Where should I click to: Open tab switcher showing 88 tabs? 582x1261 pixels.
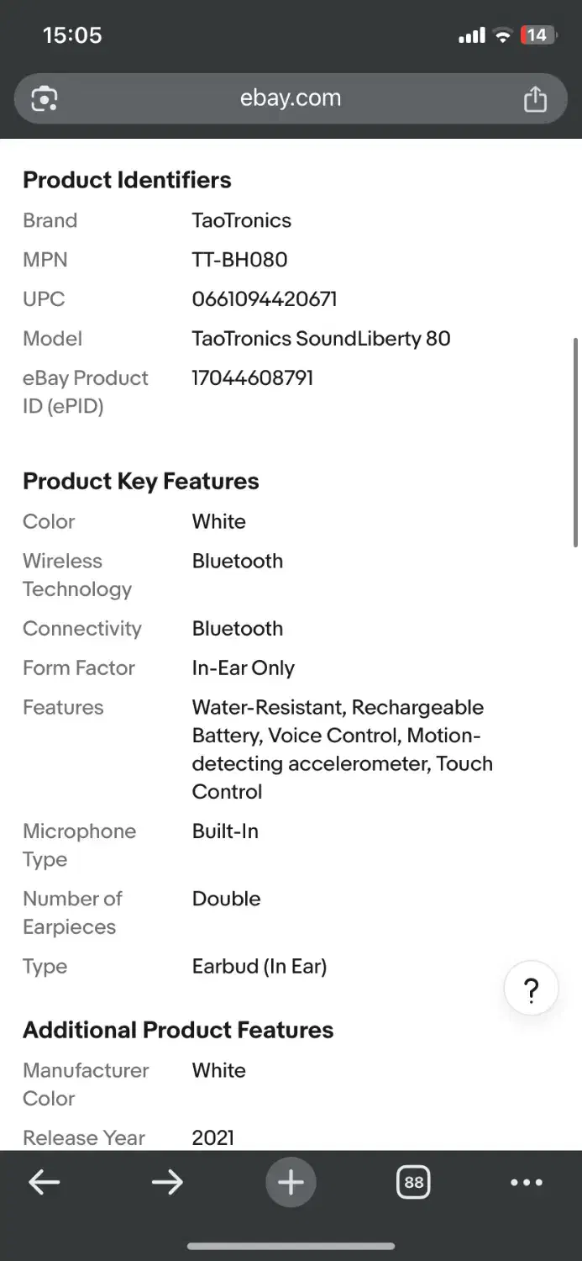pos(413,1182)
